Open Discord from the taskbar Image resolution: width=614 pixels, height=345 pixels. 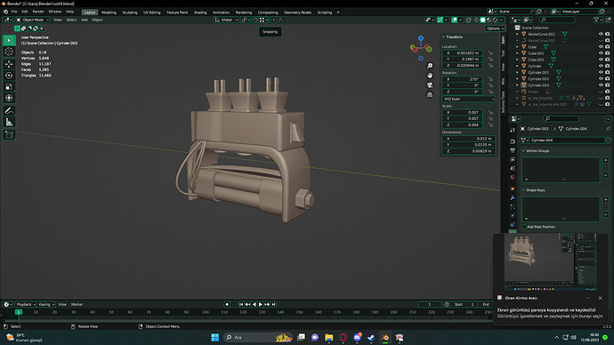tap(357, 337)
